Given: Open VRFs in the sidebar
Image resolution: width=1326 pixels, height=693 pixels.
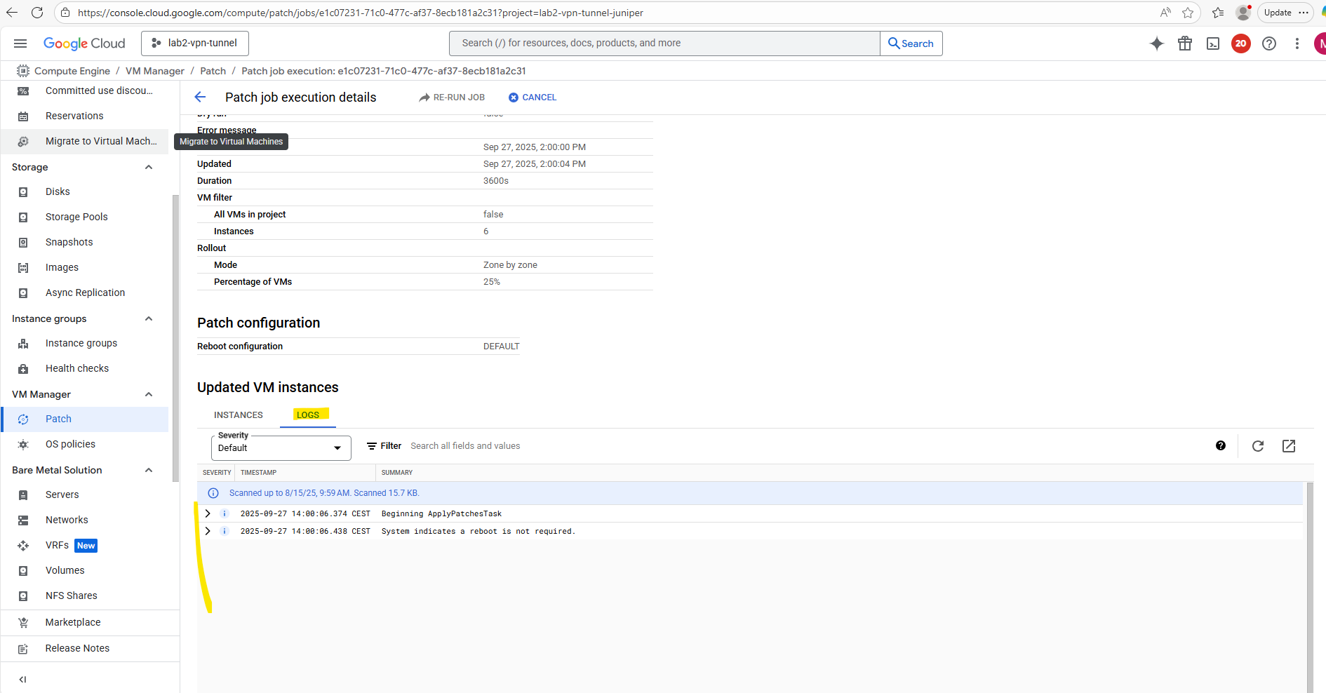Looking at the screenshot, I should (85, 546).
